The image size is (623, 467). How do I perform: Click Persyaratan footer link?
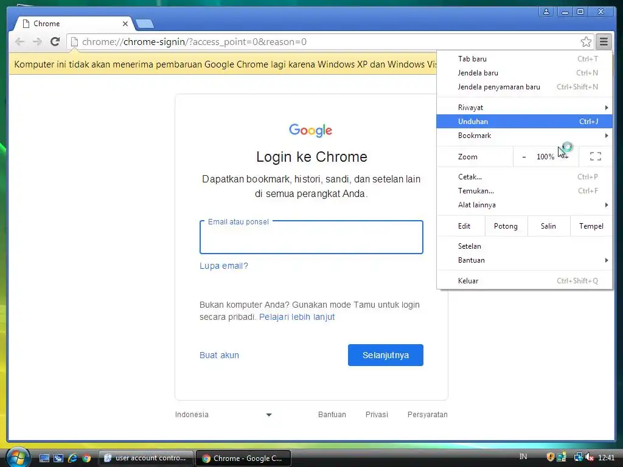point(428,415)
